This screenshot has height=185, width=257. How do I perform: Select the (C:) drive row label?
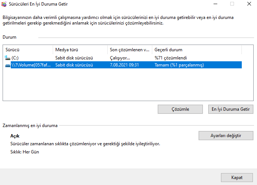(x=15, y=58)
